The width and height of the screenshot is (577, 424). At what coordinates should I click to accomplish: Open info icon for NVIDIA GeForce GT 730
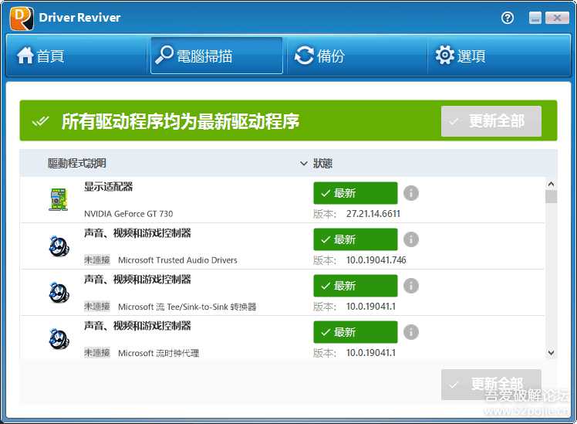[x=411, y=193]
